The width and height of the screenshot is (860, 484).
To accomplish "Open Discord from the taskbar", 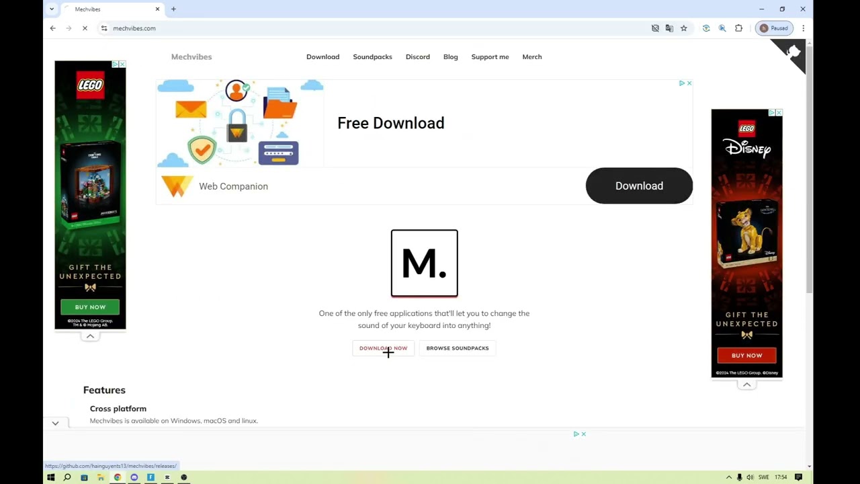I will pos(134,477).
